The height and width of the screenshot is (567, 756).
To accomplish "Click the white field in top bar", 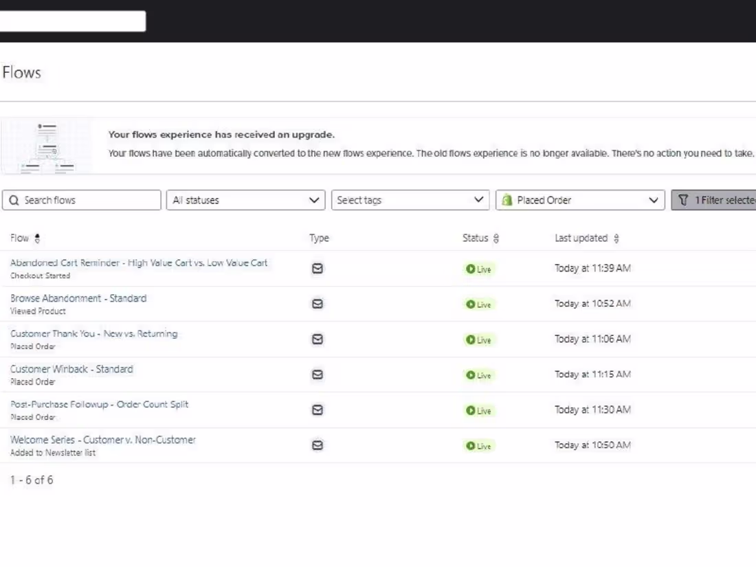I will 72,21.
